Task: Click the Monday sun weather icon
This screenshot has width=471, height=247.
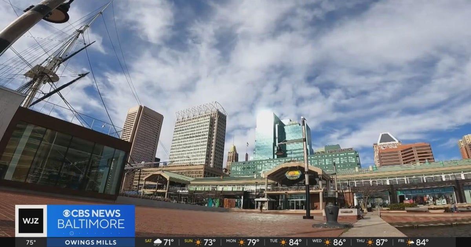Action: [x=241, y=242]
